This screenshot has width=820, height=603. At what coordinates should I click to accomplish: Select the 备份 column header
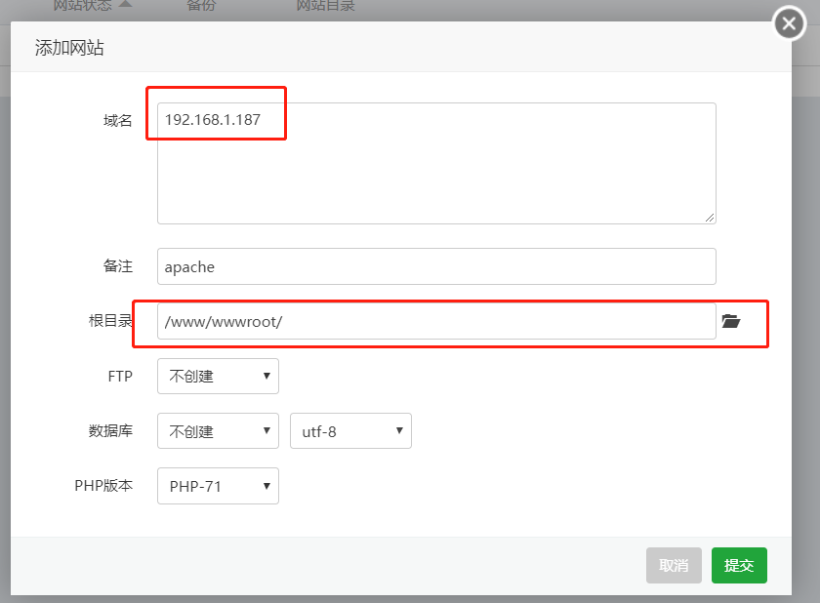coord(201,6)
